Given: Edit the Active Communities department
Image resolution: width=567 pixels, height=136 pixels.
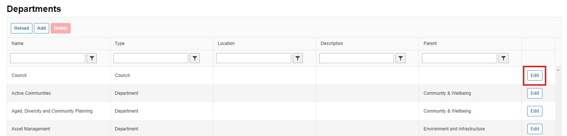Looking at the screenshot, I should 535,93.
